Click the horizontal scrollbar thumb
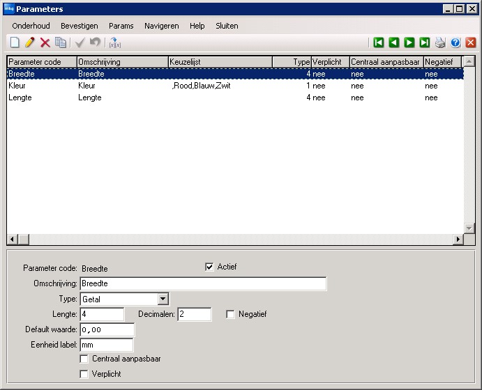Screen dimensions: 482x390 click(23, 239)
